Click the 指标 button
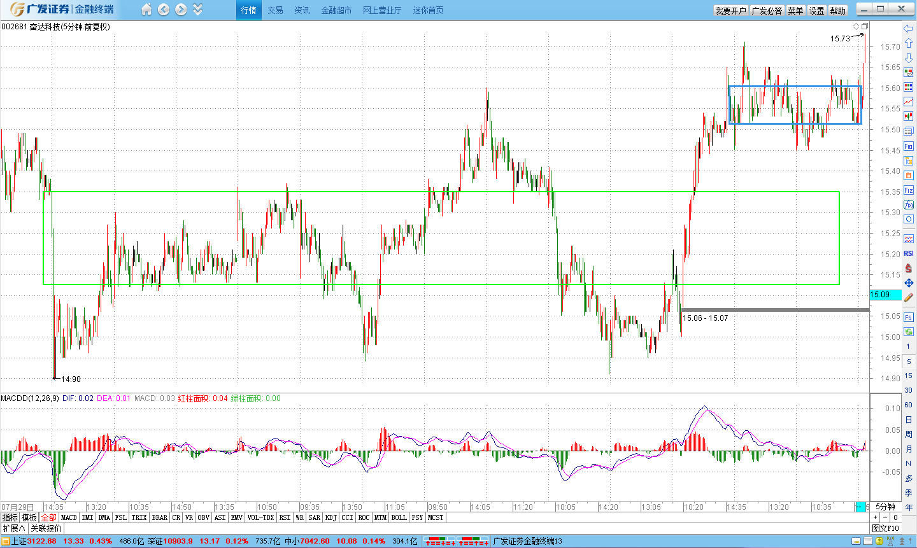Screen dimensions: 917x548 pos(10,517)
